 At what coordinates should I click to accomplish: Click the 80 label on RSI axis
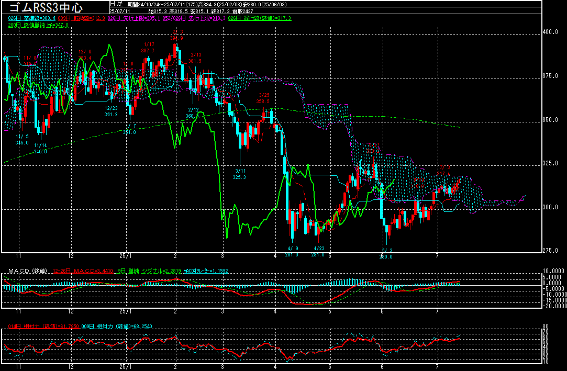tap(546, 327)
